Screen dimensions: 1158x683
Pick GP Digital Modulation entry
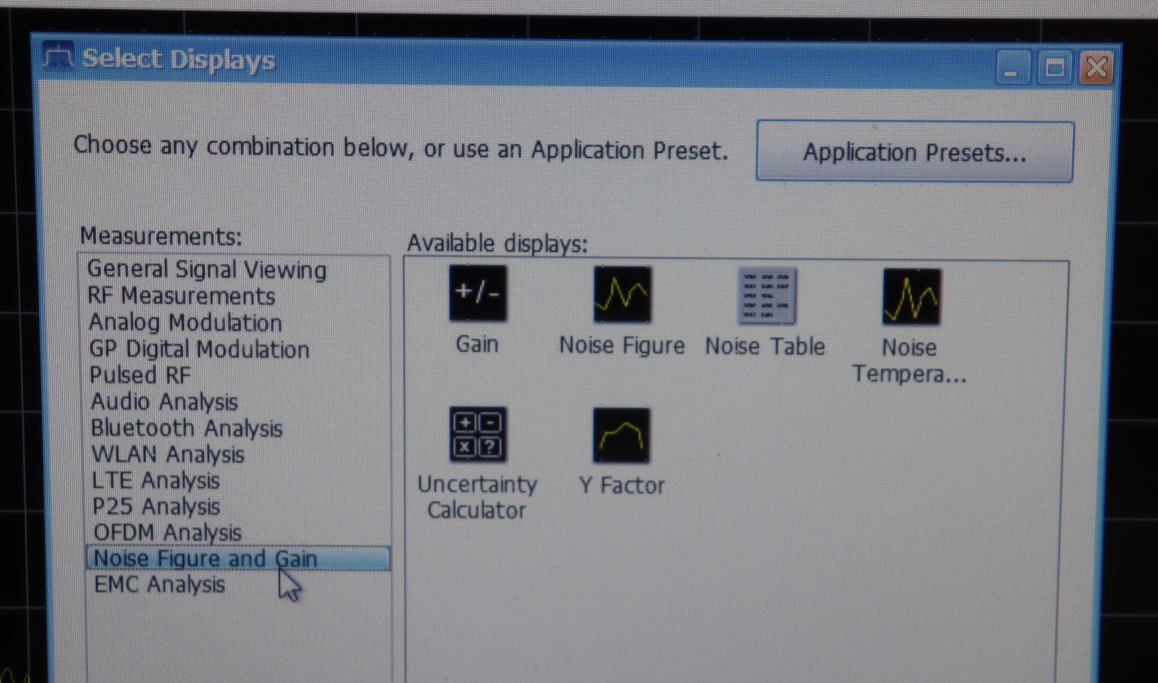pyautogui.click(x=199, y=349)
